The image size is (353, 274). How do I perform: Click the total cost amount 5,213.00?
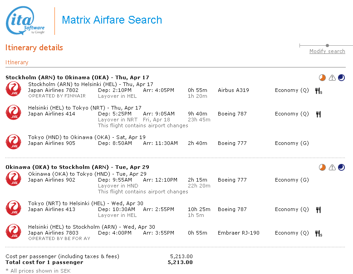[x=180, y=262]
